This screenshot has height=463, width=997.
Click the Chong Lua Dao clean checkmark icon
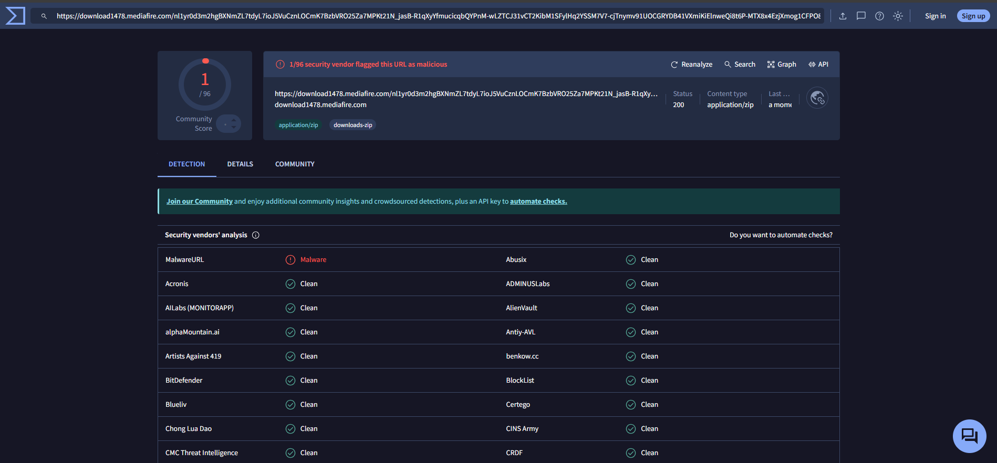(x=290, y=429)
